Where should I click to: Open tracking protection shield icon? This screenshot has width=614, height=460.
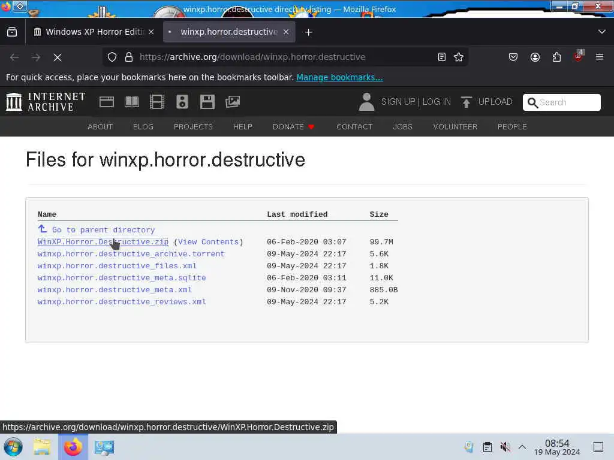[112, 57]
